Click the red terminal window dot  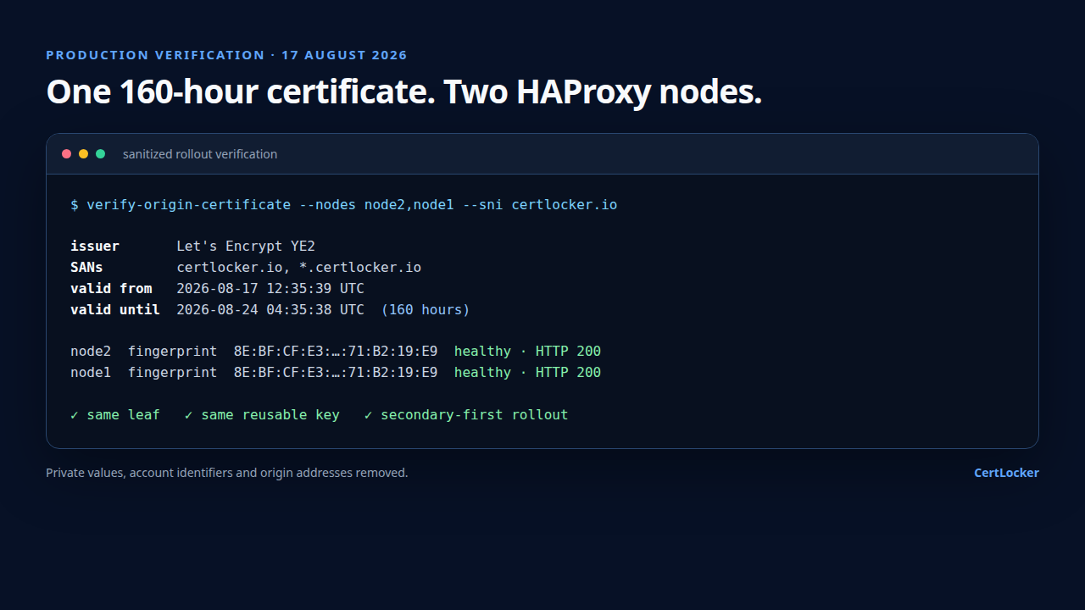click(67, 154)
